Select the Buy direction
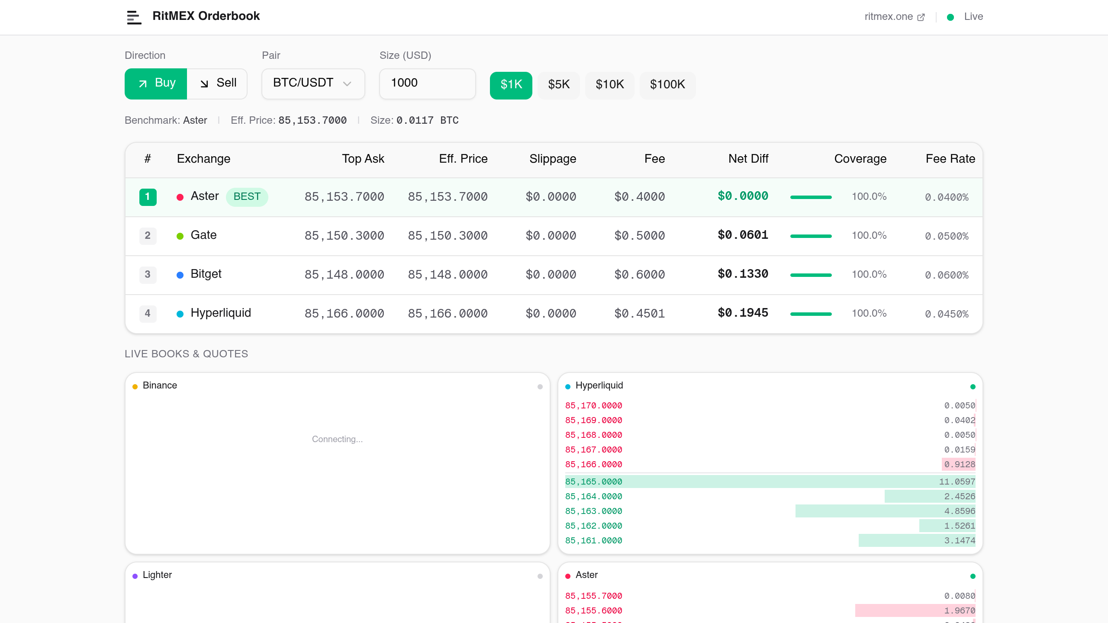The height and width of the screenshot is (623, 1108). coord(156,83)
